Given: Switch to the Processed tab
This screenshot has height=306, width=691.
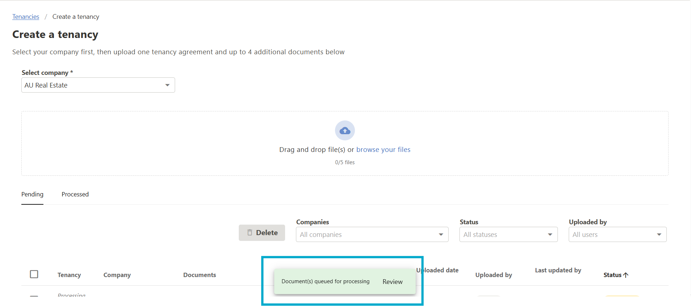Looking at the screenshot, I should click(x=75, y=195).
